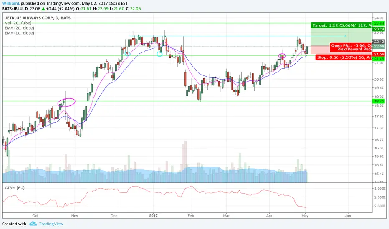Image resolution: width=389 pixels, height=229 pixels.
Task: Click the H:22.09 high value in header
Action: 101,9
